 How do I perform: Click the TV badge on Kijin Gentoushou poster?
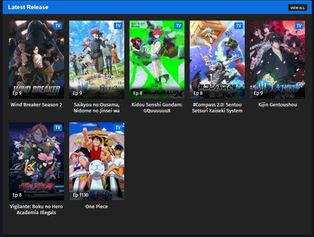coord(299,26)
